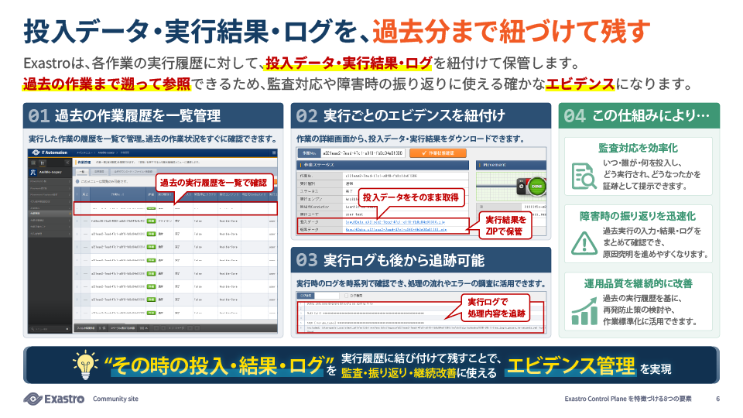
Task: Click the log search input beside ログ検索
Action: point(327,296)
